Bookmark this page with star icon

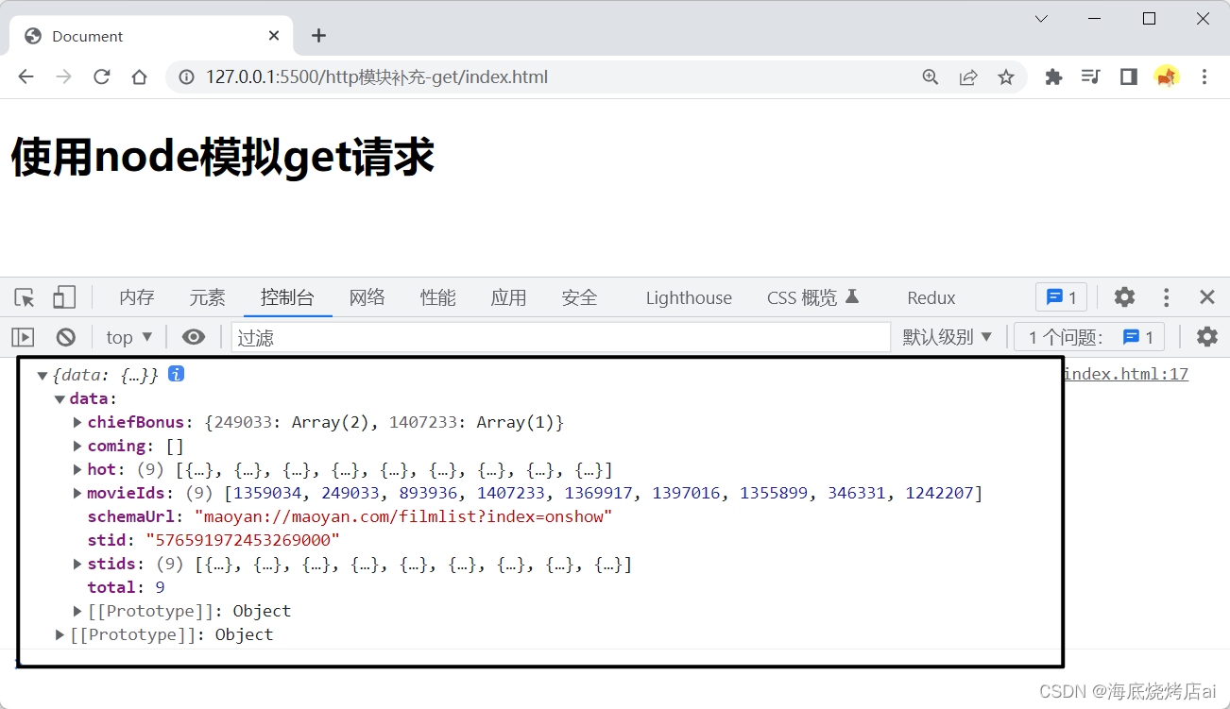[x=1006, y=77]
